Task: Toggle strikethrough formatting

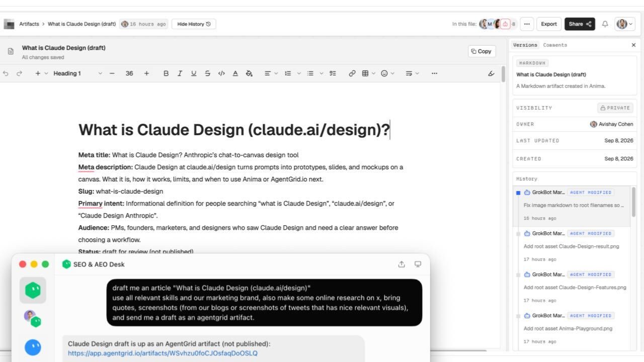Action: [x=207, y=73]
